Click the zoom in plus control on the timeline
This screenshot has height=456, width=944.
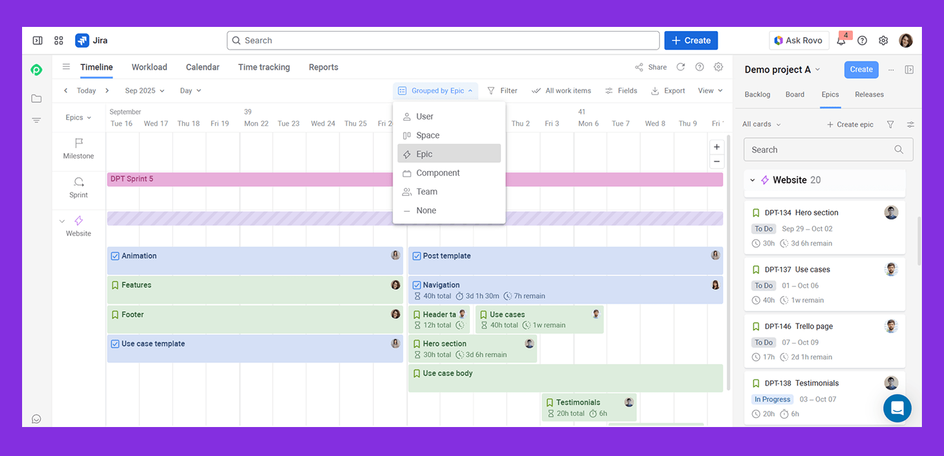716,146
